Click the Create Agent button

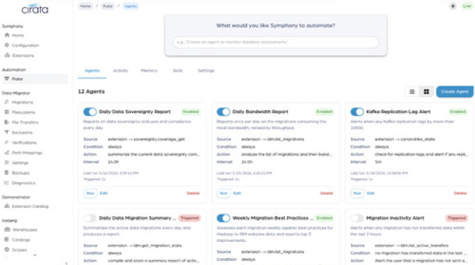pos(455,91)
